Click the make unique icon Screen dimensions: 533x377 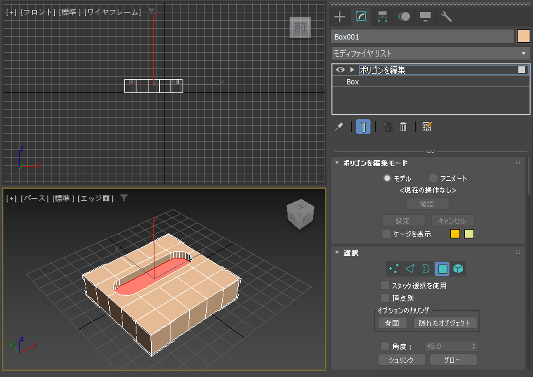pos(387,127)
